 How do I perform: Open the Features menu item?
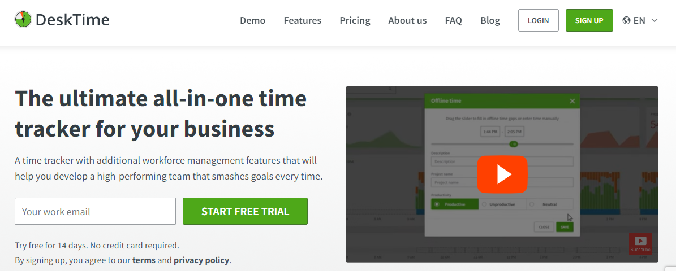tap(302, 20)
